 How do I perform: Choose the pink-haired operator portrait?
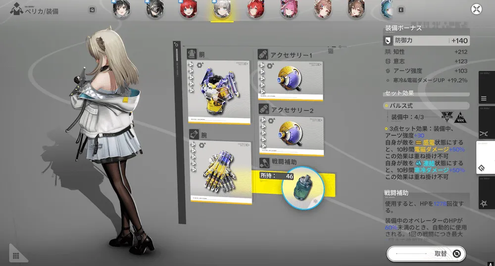pos(288,9)
